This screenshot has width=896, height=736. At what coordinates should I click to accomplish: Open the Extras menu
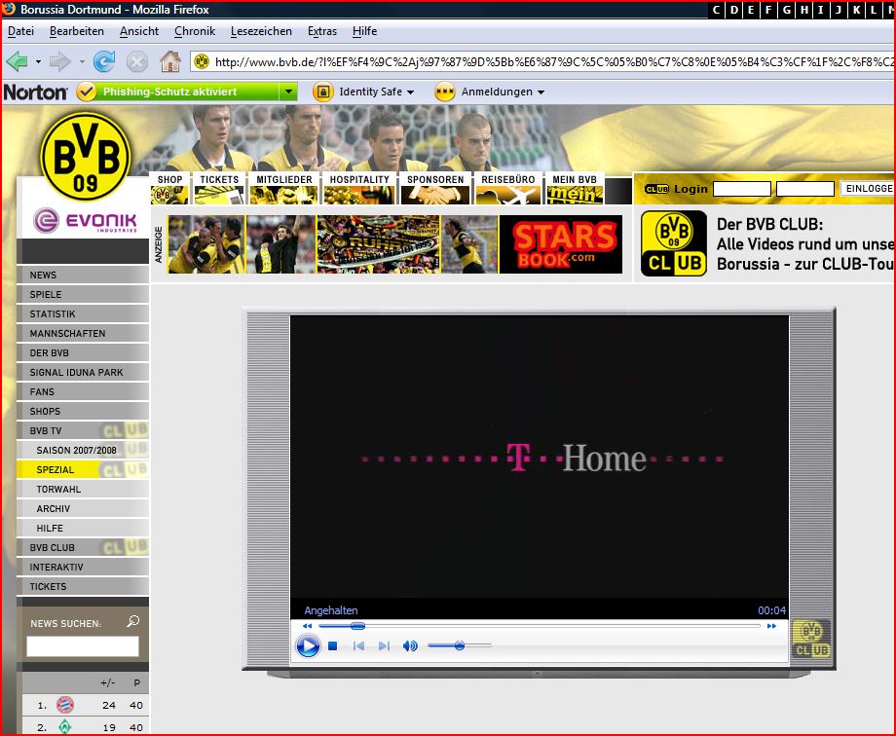[322, 31]
